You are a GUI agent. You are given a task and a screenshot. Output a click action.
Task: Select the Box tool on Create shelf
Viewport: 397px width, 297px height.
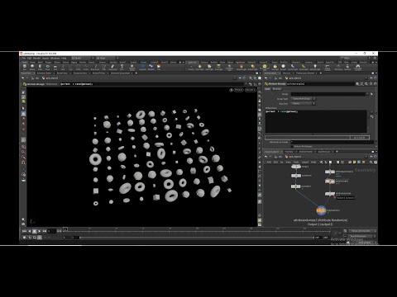pos(25,67)
